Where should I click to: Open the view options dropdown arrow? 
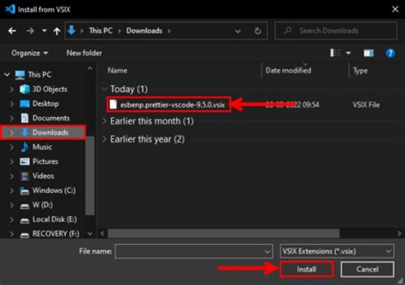pyautogui.click(x=348, y=53)
